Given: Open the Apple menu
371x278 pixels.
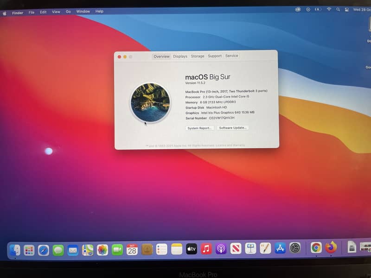Looking at the screenshot, I should [x=5, y=13].
